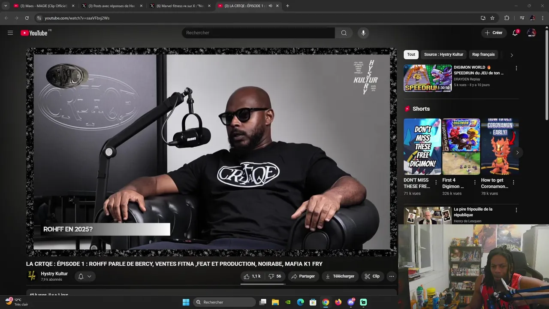Screen dimensions: 549x309
Task: Reload the page in Chrome
Action: [27, 18]
